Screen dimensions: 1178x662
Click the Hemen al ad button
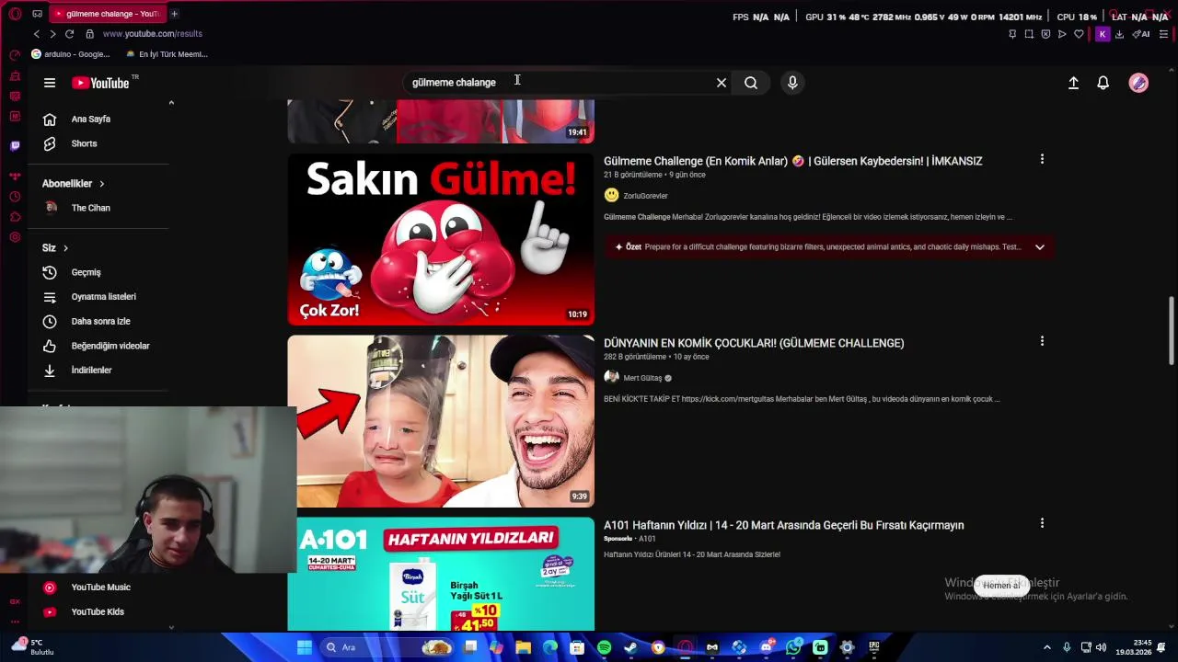(1001, 586)
